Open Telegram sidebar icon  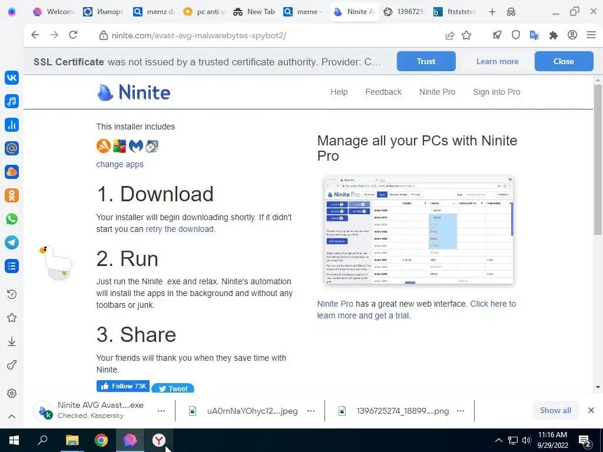12,242
